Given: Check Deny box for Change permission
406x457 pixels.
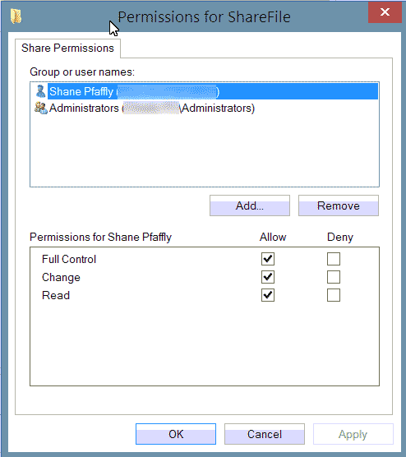Looking at the screenshot, I should 334,277.
